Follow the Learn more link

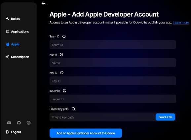tap(181, 23)
